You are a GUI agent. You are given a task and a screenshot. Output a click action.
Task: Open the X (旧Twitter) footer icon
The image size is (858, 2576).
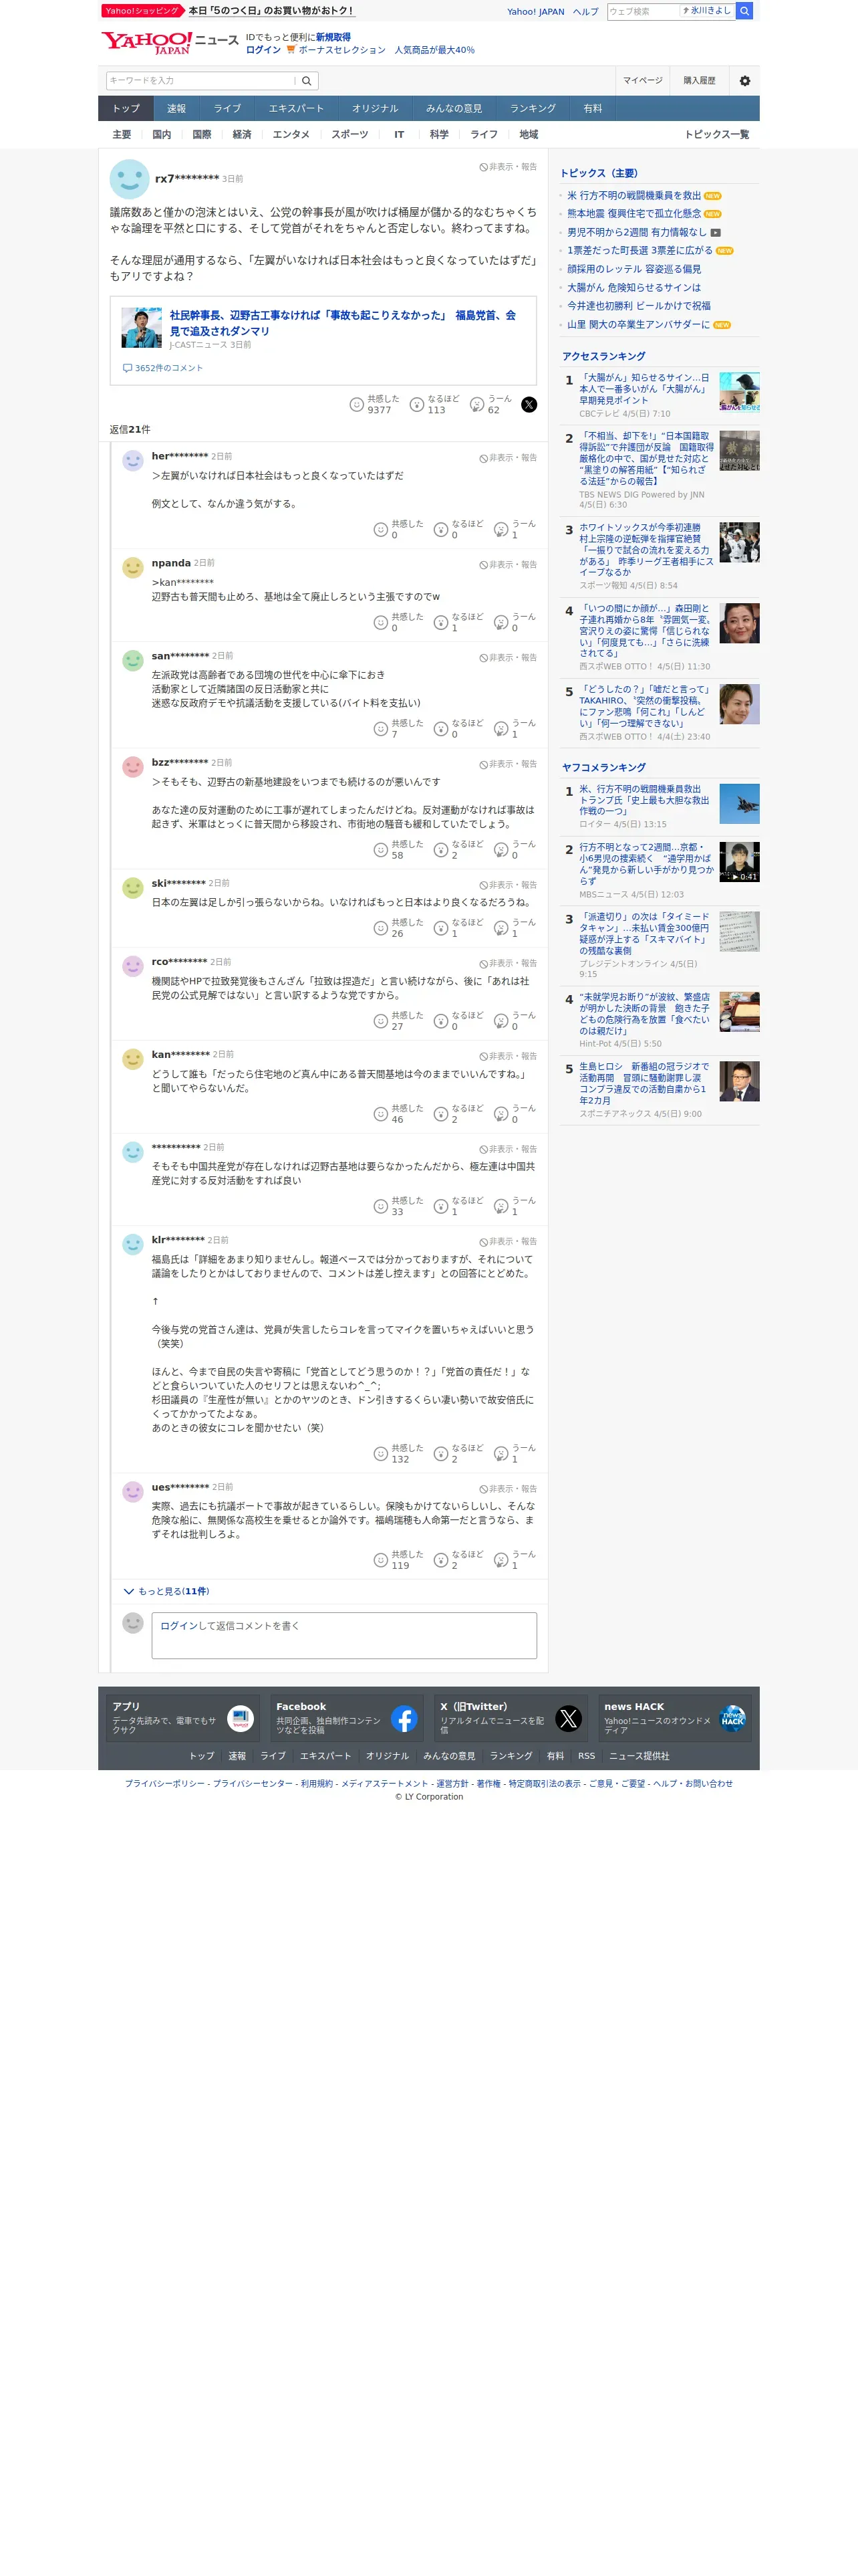[x=569, y=1718]
